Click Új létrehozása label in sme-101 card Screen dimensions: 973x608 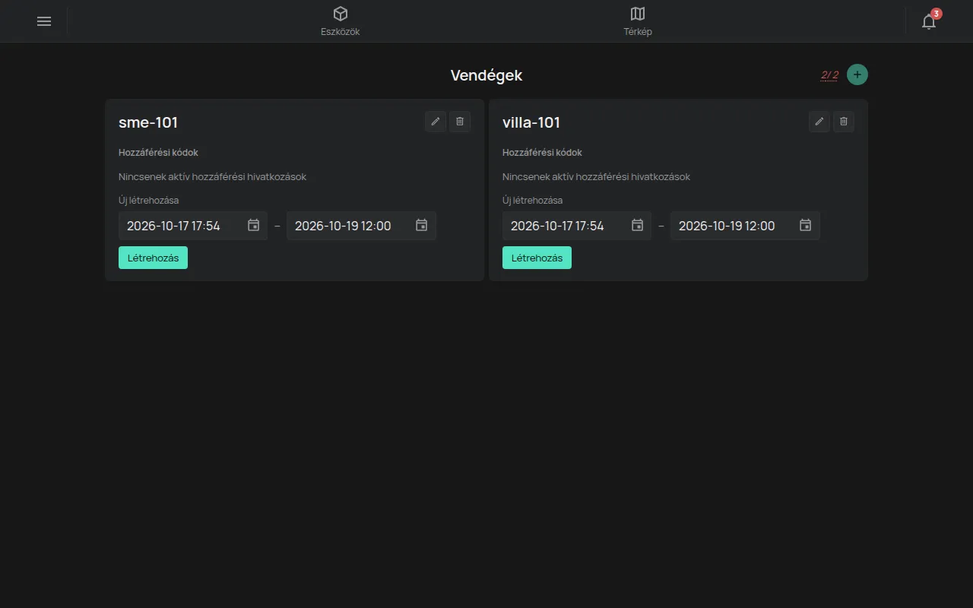tap(149, 201)
